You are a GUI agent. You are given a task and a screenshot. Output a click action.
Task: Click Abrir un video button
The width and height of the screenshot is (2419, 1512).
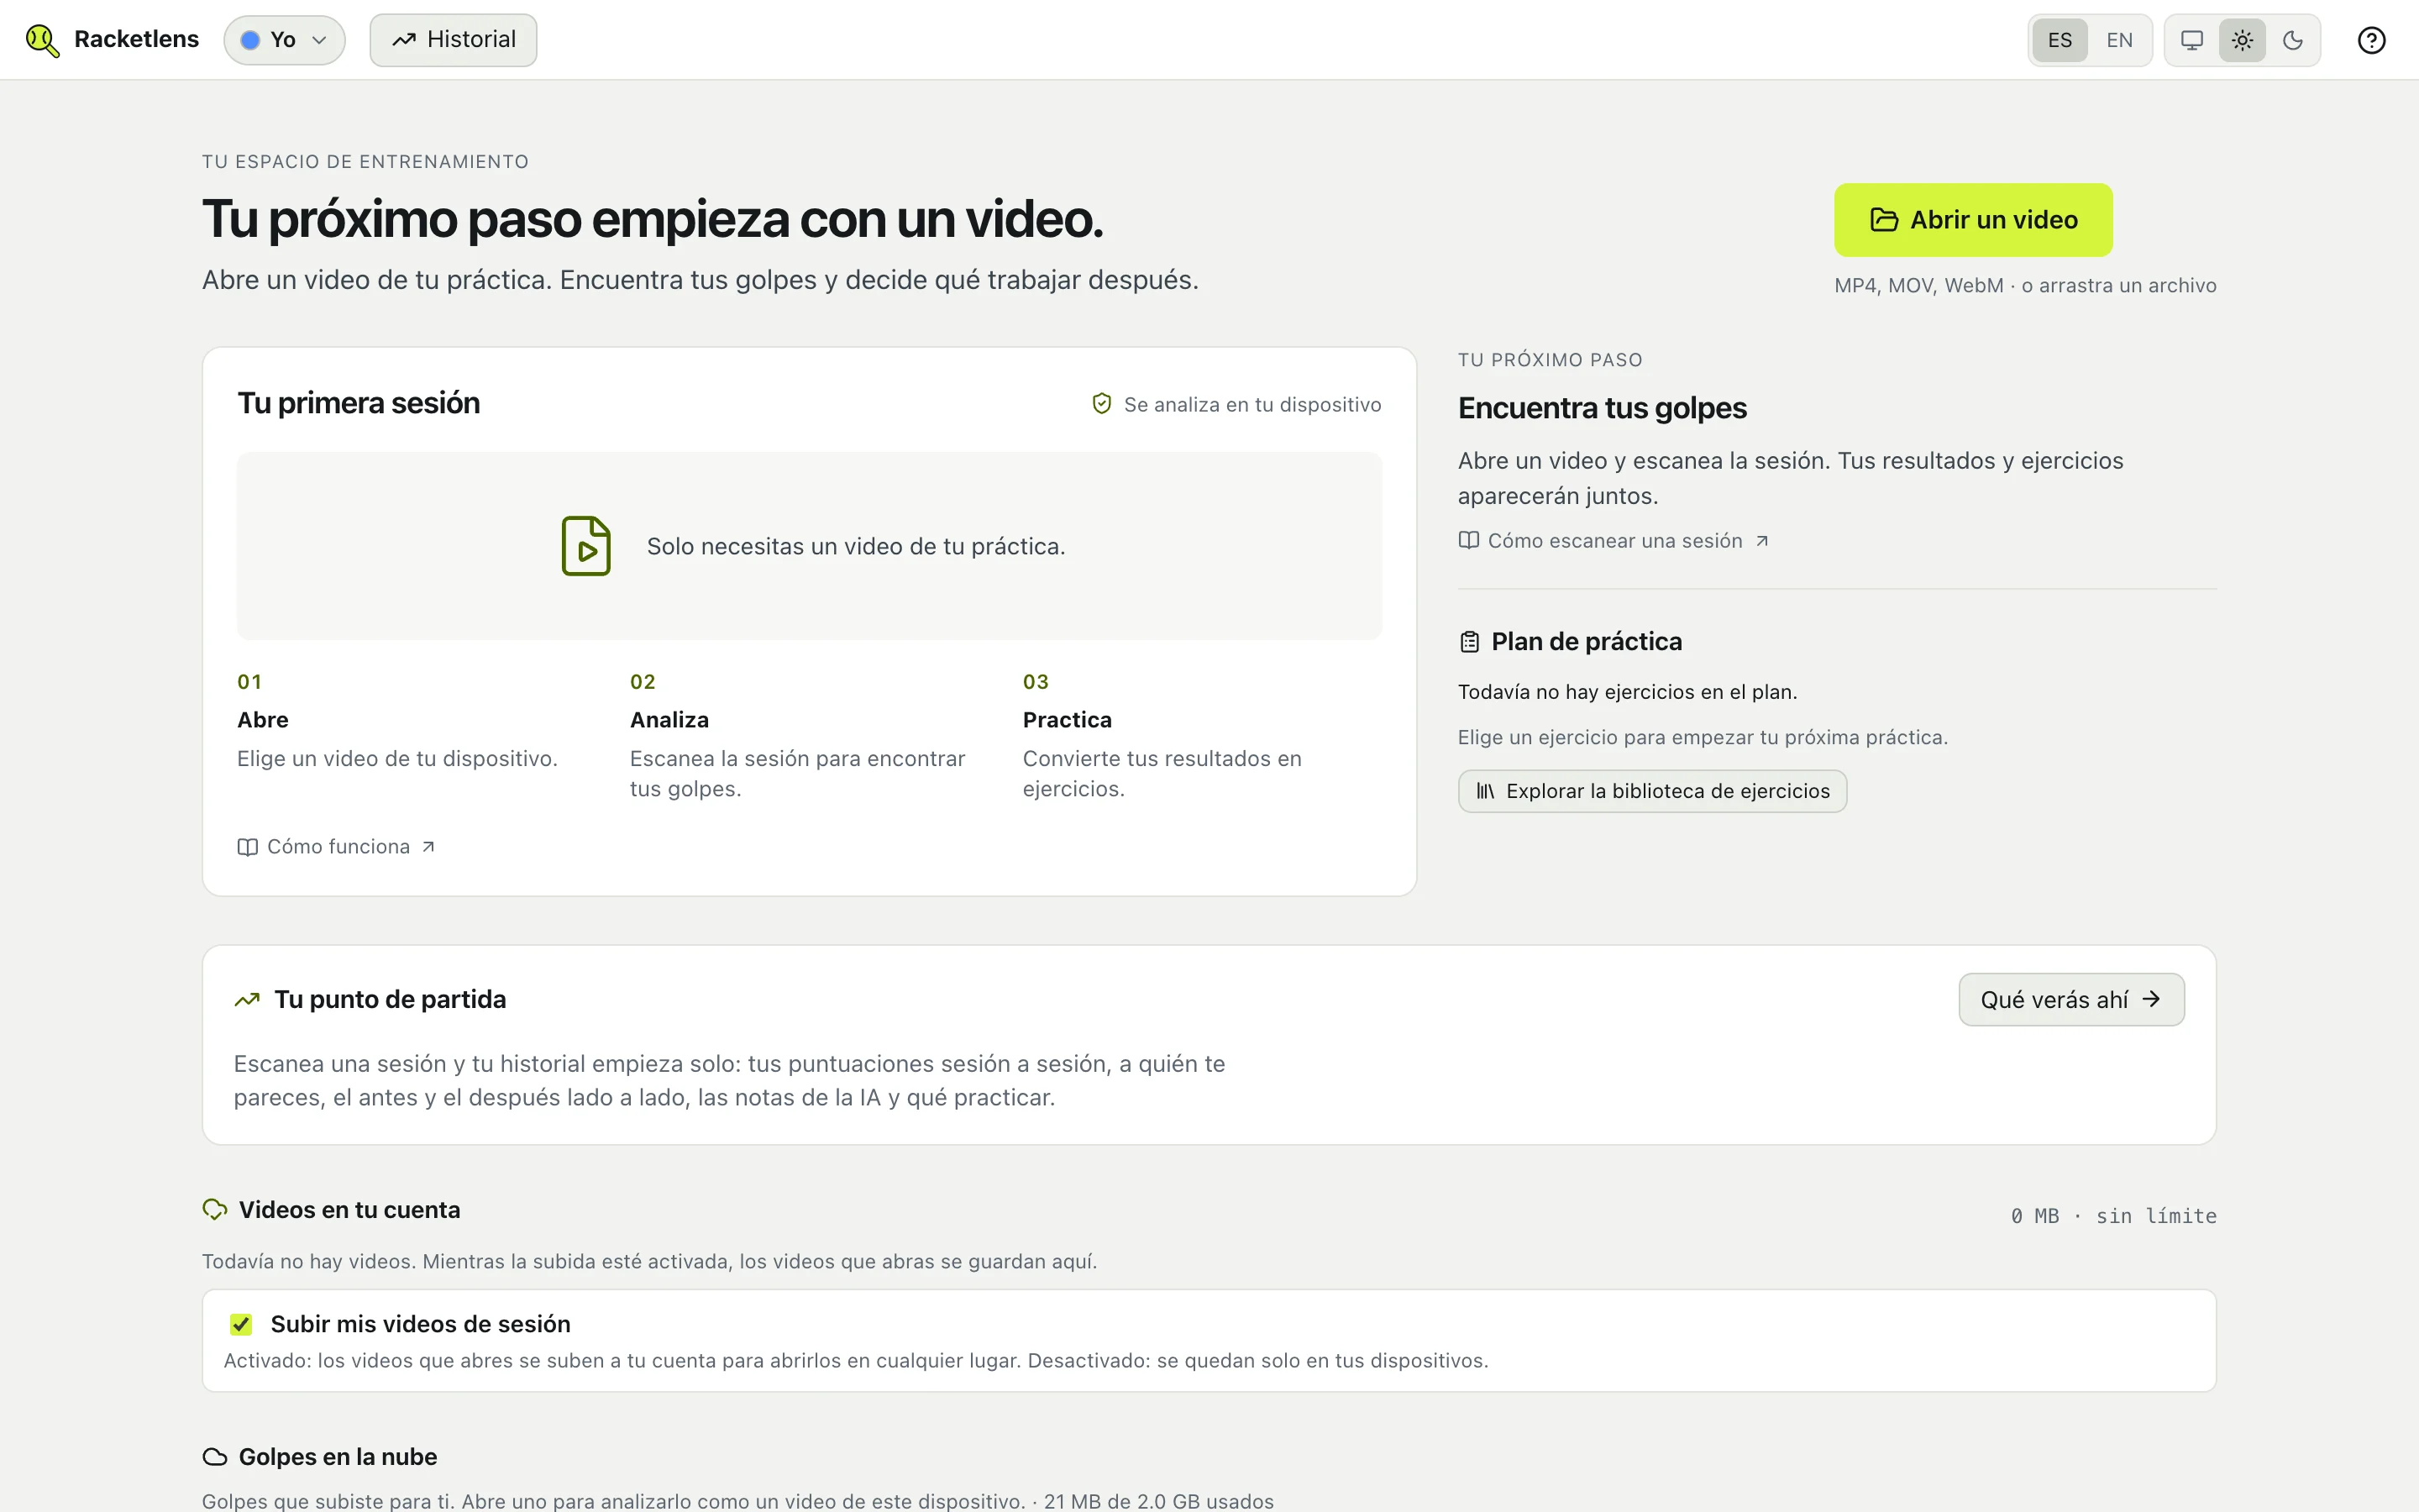1972,219
